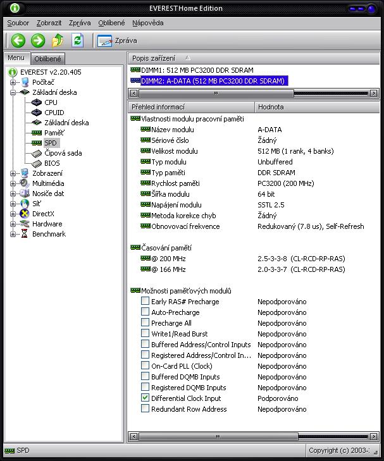Click the refresh toolbar icon

click(x=77, y=40)
